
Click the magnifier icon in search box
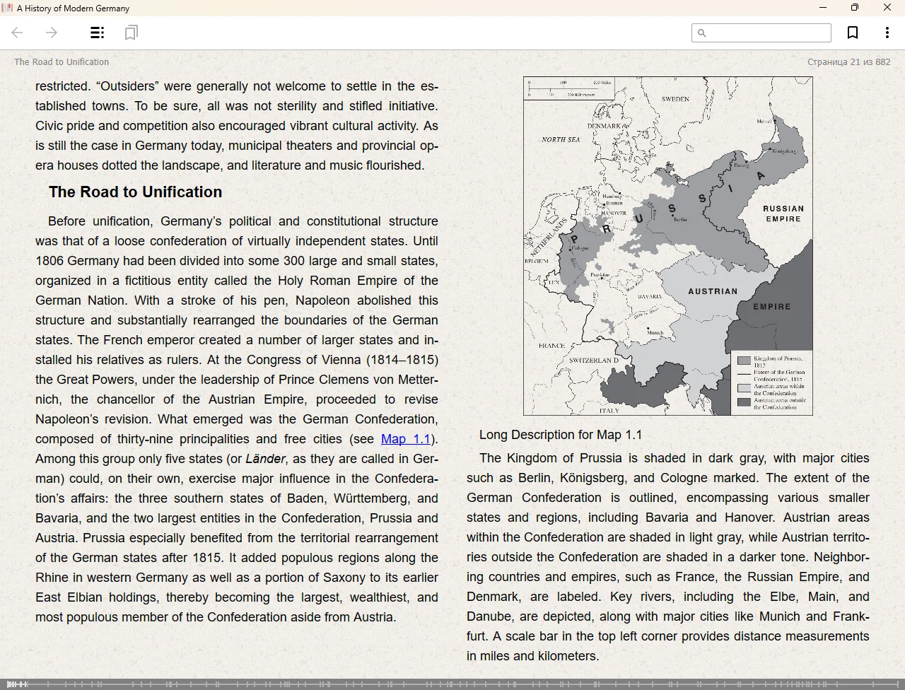point(701,33)
